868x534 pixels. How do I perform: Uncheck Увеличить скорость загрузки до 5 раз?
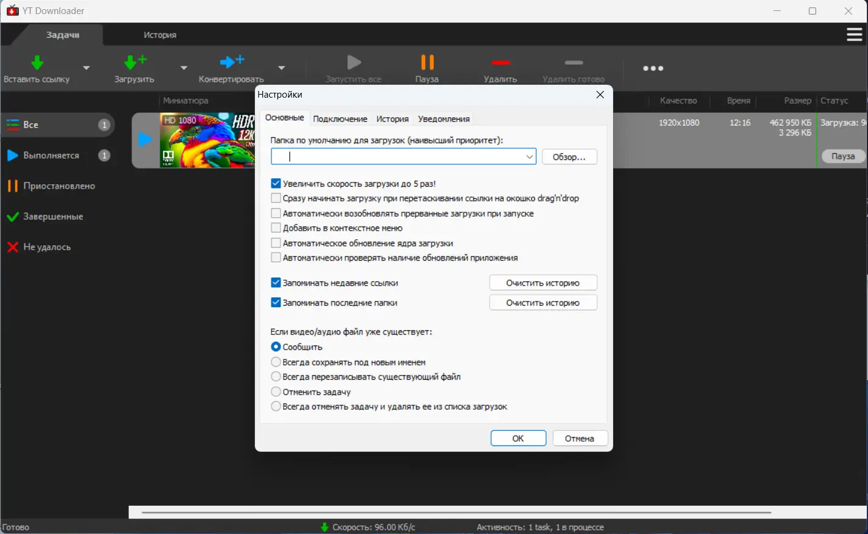(276, 183)
